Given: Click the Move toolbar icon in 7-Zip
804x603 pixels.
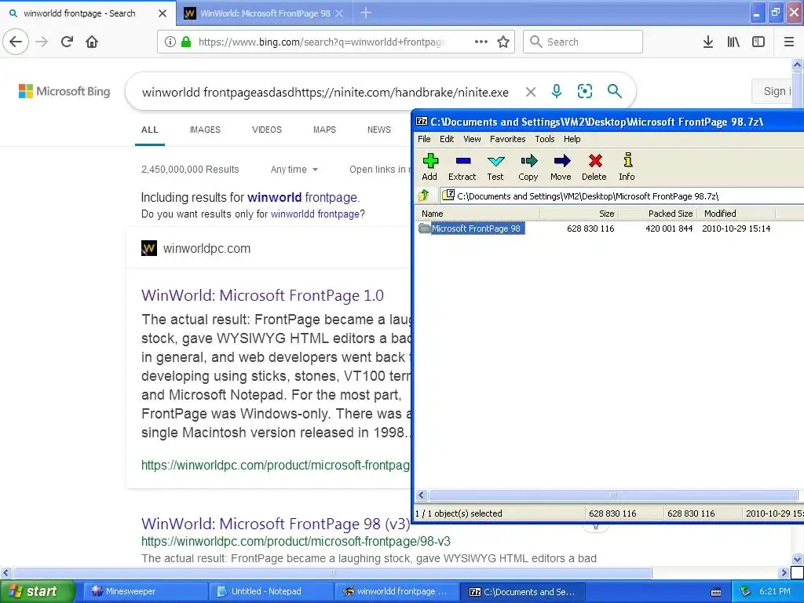Looking at the screenshot, I should [561, 167].
